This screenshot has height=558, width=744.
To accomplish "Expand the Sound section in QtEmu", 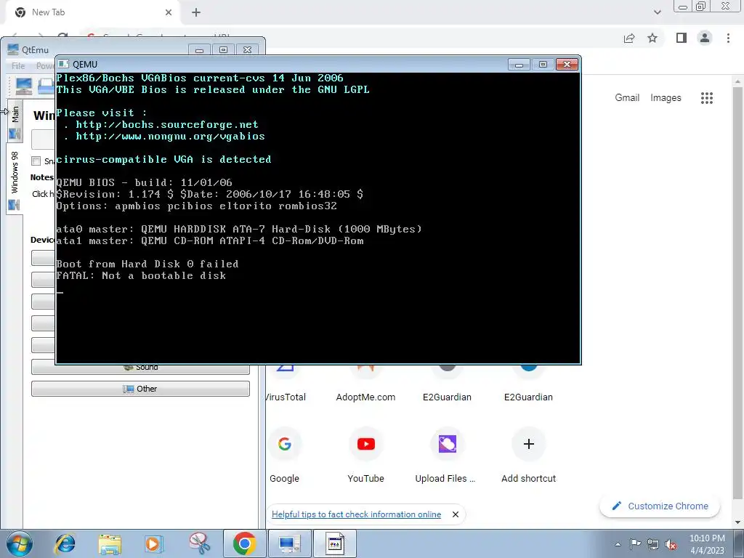I will pos(140,368).
